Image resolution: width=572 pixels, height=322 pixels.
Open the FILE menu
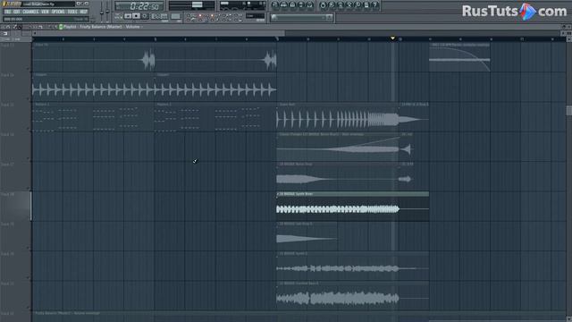pyautogui.click(x=8, y=12)
